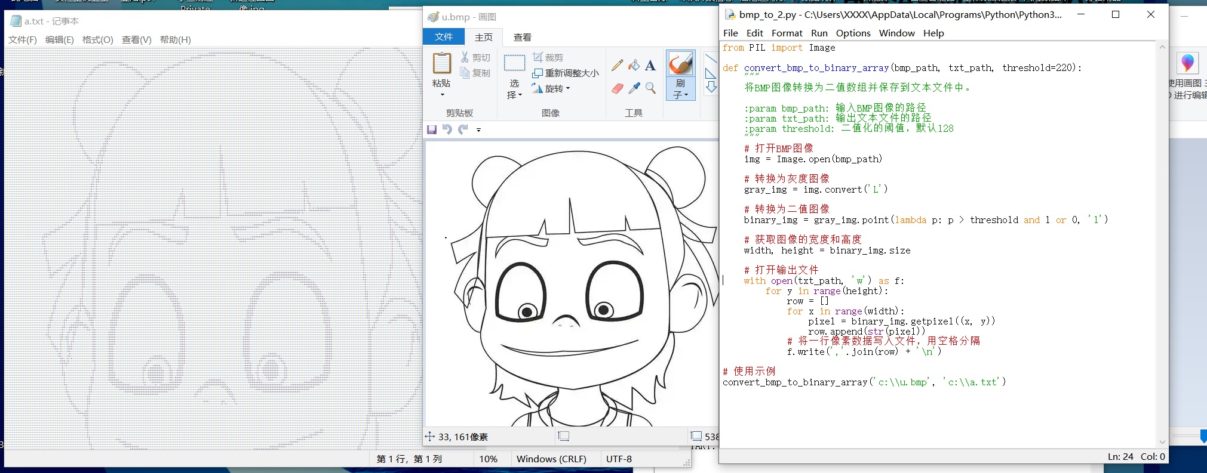Click Resize (重新调整大小) in Paint

(x=565, y=73)
